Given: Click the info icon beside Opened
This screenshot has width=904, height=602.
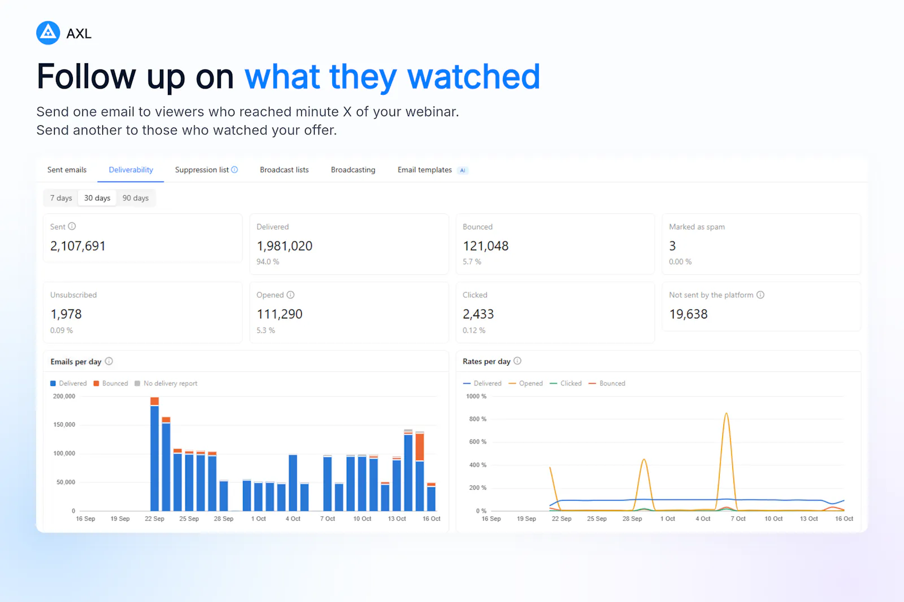Looking at the screenshot, I should click(x=290, y=295).
